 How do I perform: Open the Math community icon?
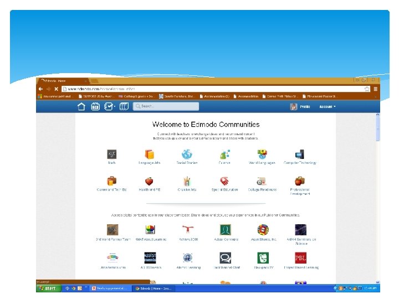112,154
